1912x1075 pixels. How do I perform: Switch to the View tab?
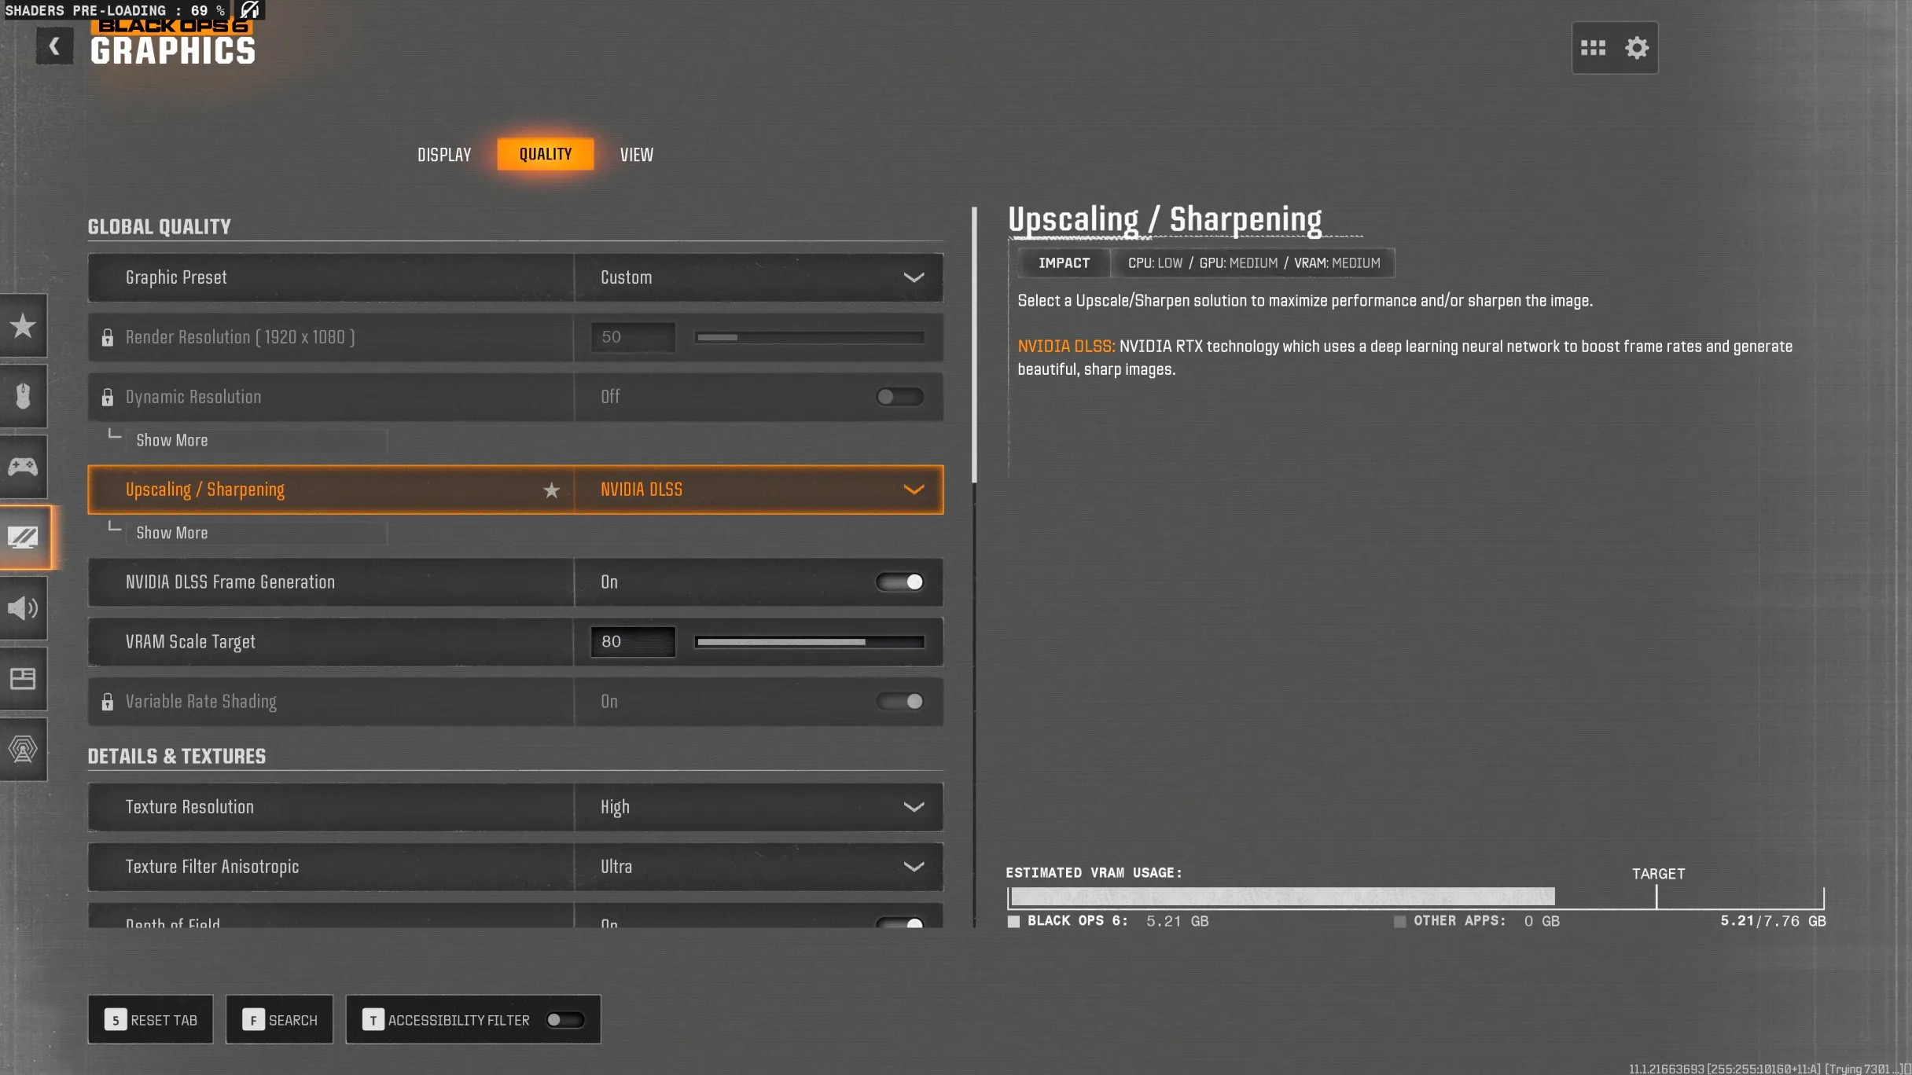click(x=636, y=155)
